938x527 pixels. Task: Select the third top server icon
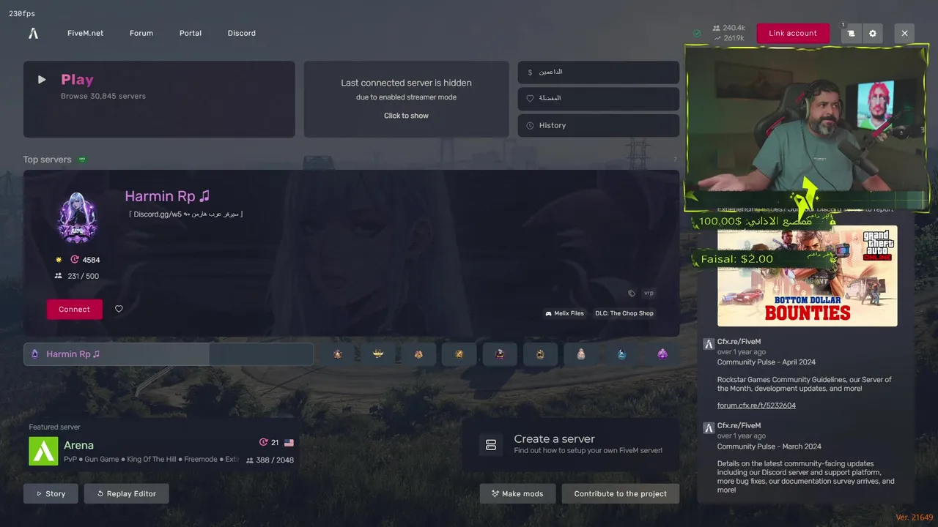(418, 354)
